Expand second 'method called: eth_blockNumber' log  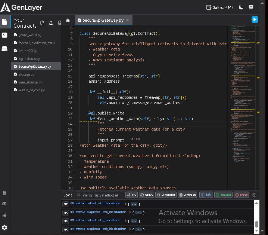[126, 221]
